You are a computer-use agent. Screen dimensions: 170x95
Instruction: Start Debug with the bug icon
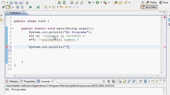(90, 2)
